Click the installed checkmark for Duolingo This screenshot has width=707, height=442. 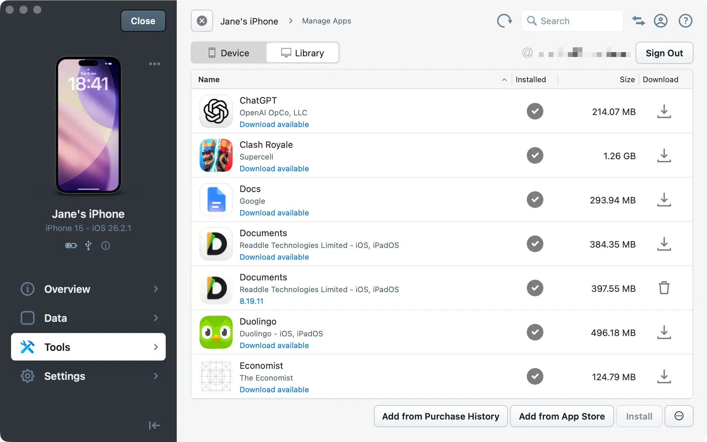click(535, 332)
